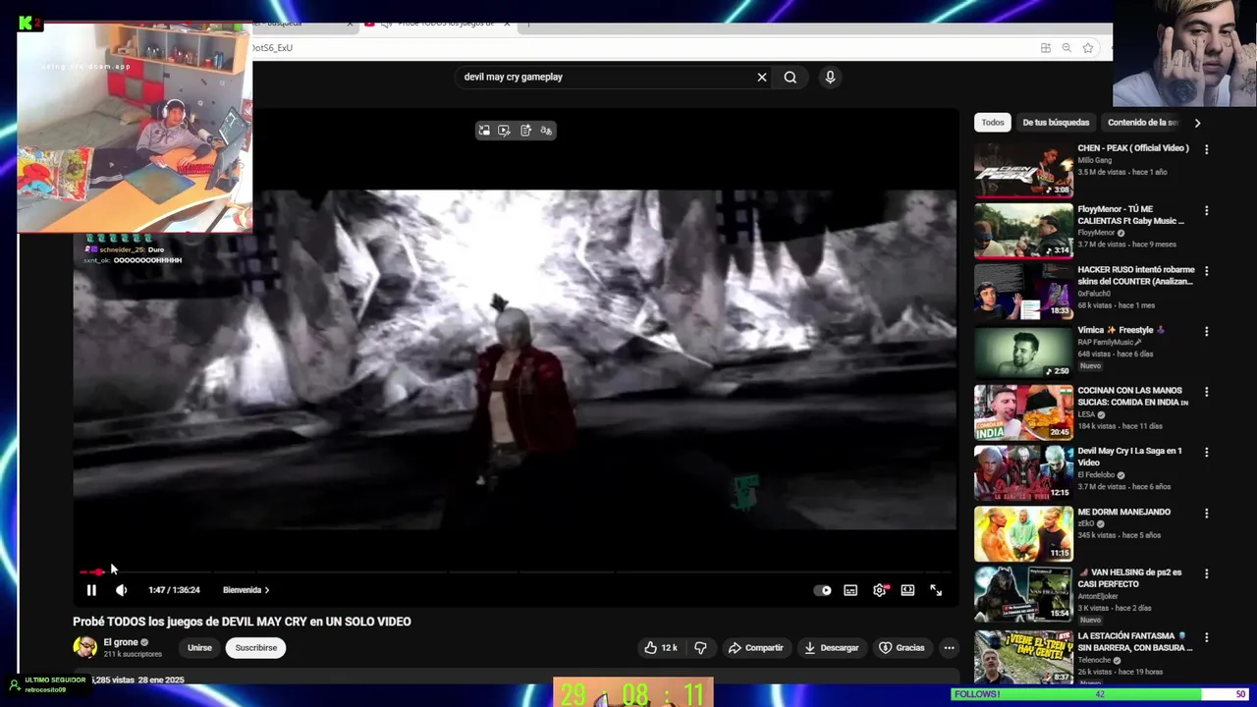
Task: Open the ME DORMI MANEJANDO thumbnail
Action: coord(1023,534)
